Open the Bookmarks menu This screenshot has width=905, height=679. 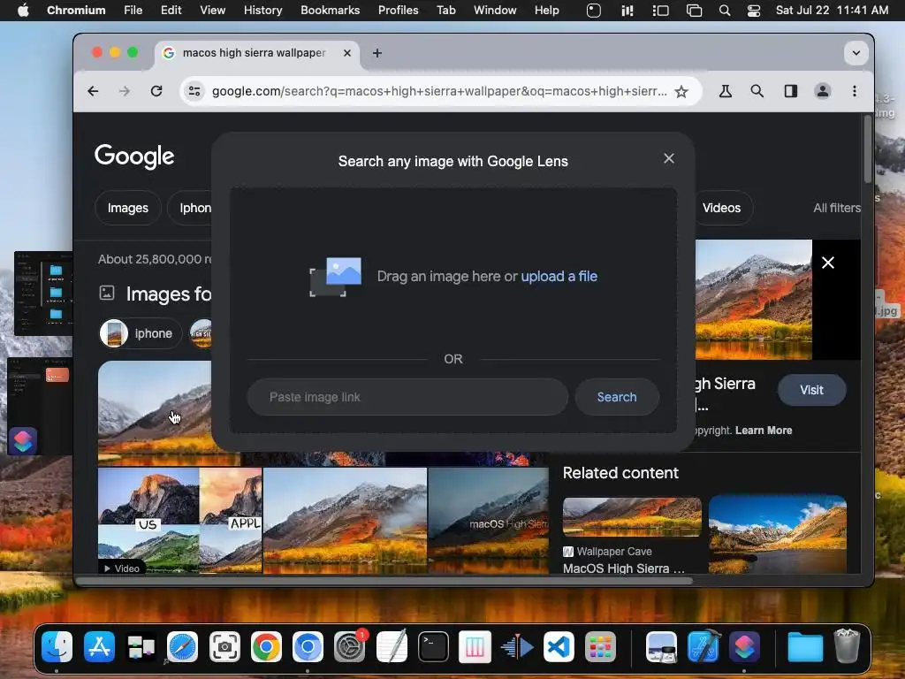point(331,11)
